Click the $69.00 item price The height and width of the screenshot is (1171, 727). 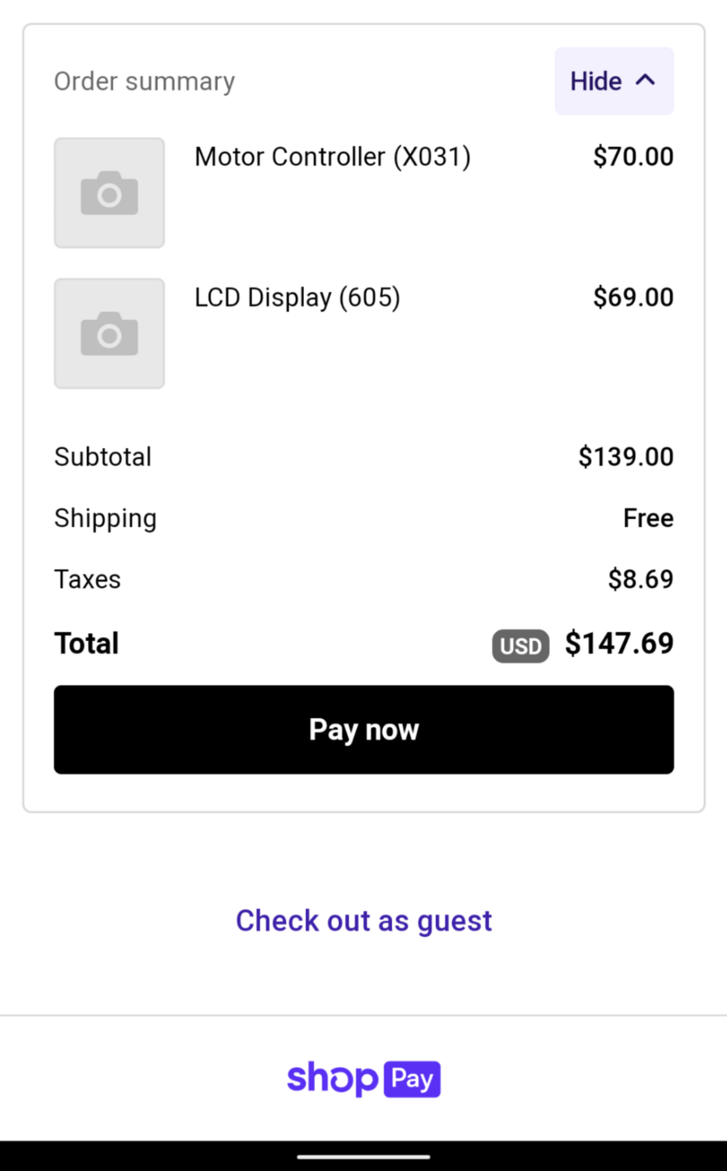(633, 297)
